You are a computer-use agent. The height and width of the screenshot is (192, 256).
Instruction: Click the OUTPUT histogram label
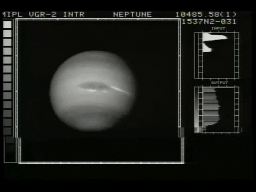point(219,83)
